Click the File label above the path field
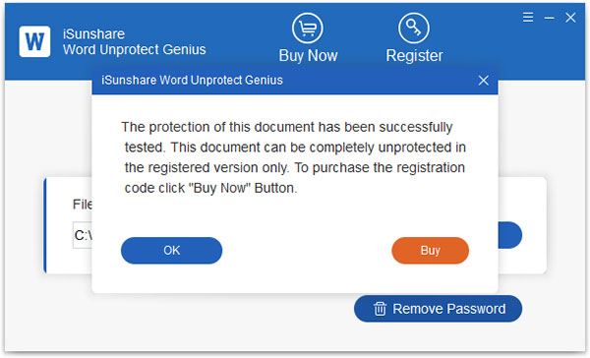The image size is (590, 358). pos(82,205)
